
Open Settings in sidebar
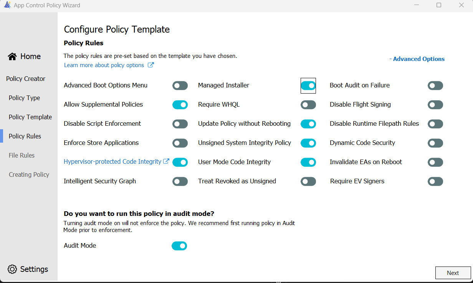pyautogui.click(x=28, y=269)
